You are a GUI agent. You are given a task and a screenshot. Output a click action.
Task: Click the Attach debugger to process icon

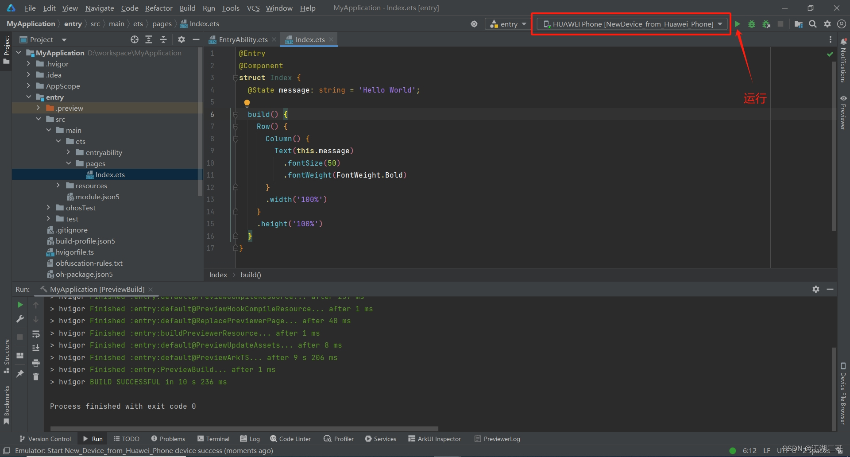tap(766, 24)
